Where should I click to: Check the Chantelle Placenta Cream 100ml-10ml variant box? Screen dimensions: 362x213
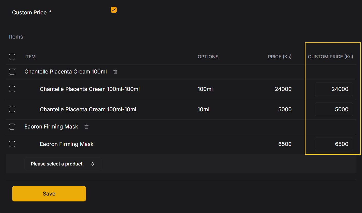(x=12, y=109)
